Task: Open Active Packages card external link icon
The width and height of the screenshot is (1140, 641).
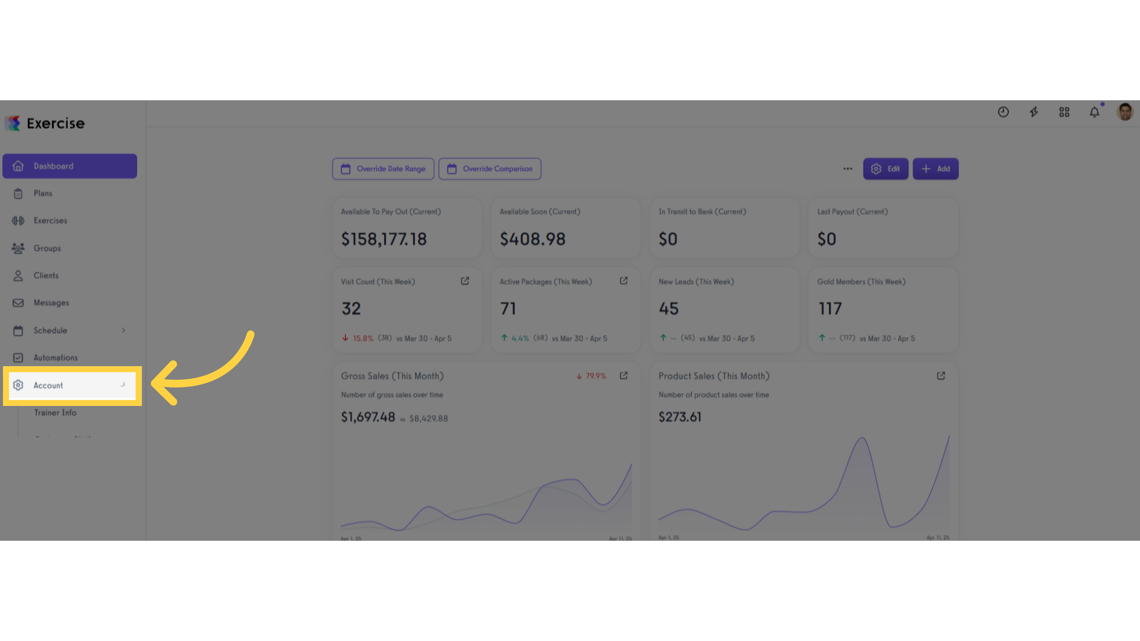Action: pos(623,281)
